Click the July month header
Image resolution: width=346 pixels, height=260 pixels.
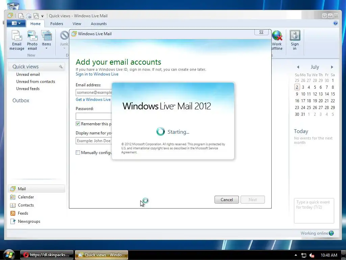[x=315, y=67]
